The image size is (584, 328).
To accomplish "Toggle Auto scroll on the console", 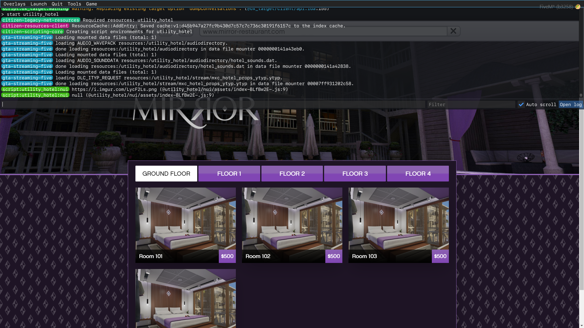I will click(521, 104).
